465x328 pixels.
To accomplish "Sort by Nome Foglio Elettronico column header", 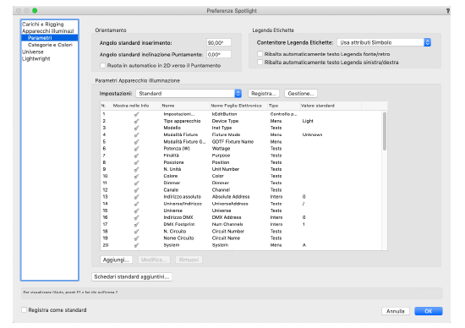I will (x=238, y=106).
